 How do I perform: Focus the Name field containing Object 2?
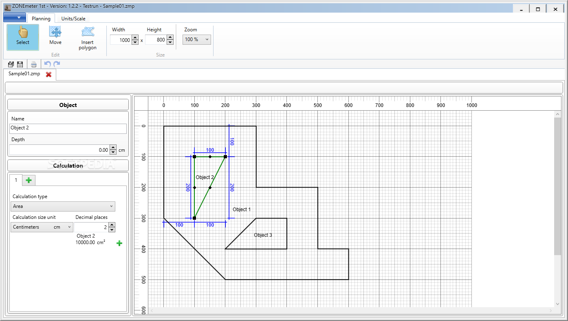[68, 128]
